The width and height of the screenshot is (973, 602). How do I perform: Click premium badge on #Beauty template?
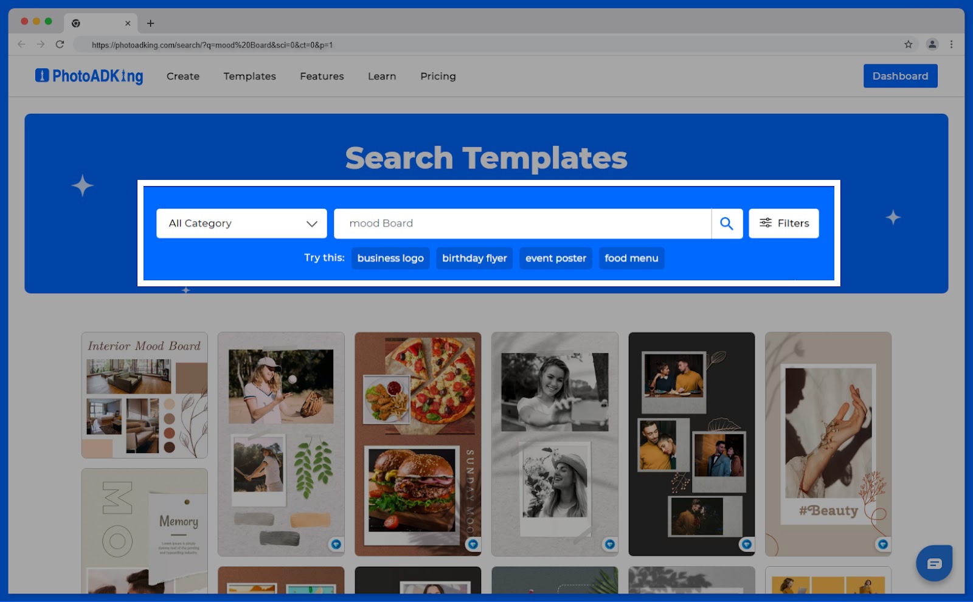(883, 544)
